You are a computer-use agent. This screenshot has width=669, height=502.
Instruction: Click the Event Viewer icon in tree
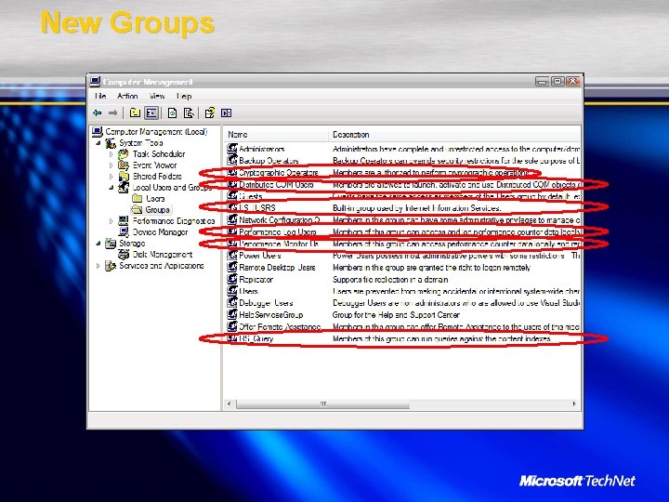(x=124, y=165)
